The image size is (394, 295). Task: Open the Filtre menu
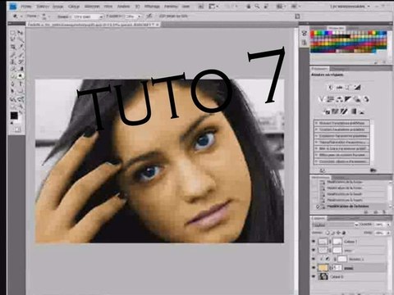tap(108, 6)
